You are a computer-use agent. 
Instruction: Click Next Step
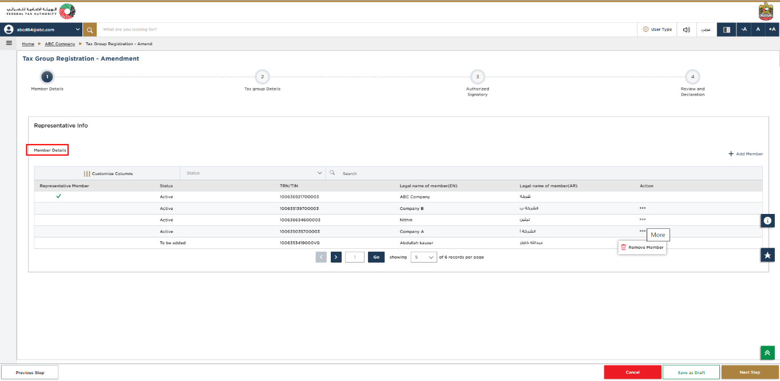click(750, 372)
